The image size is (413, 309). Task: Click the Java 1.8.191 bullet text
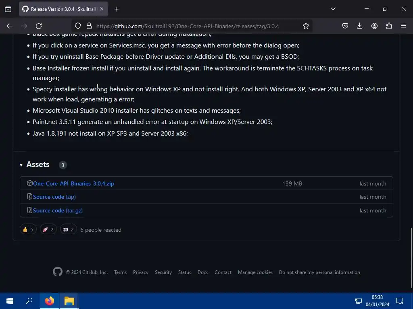pos(110,134)
